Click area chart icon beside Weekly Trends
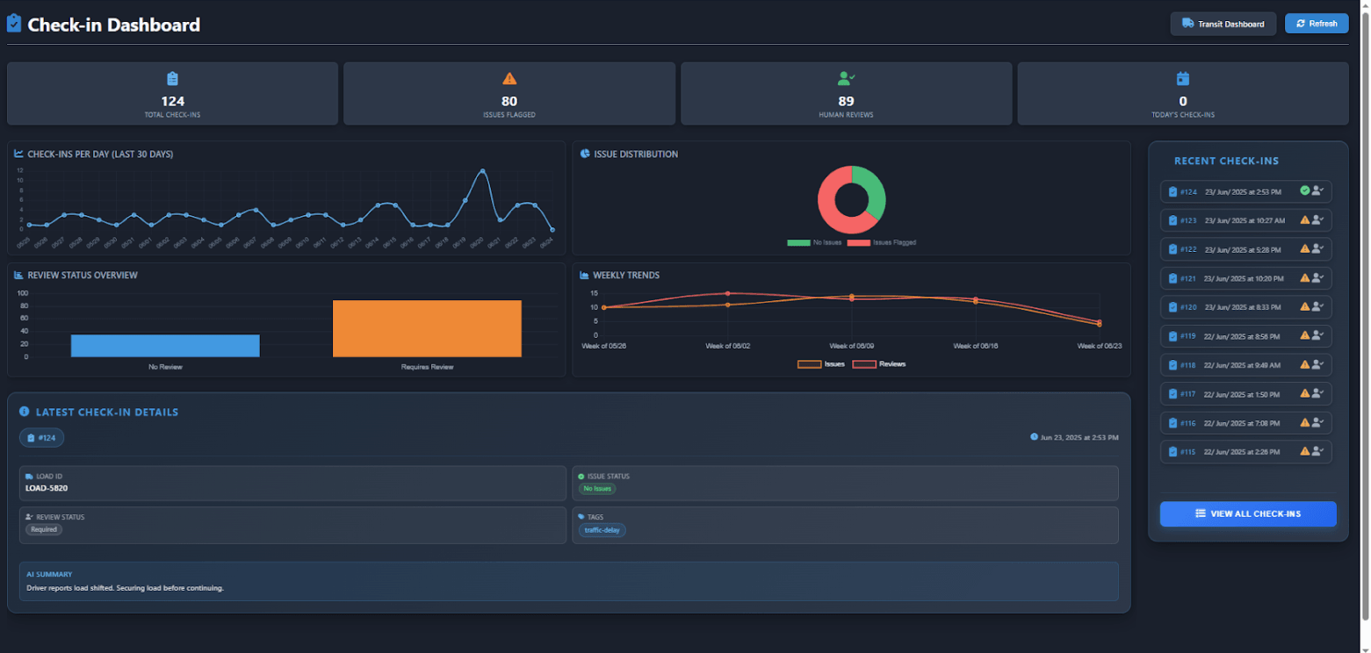The image size is (1371, 653). click(585, 275)
